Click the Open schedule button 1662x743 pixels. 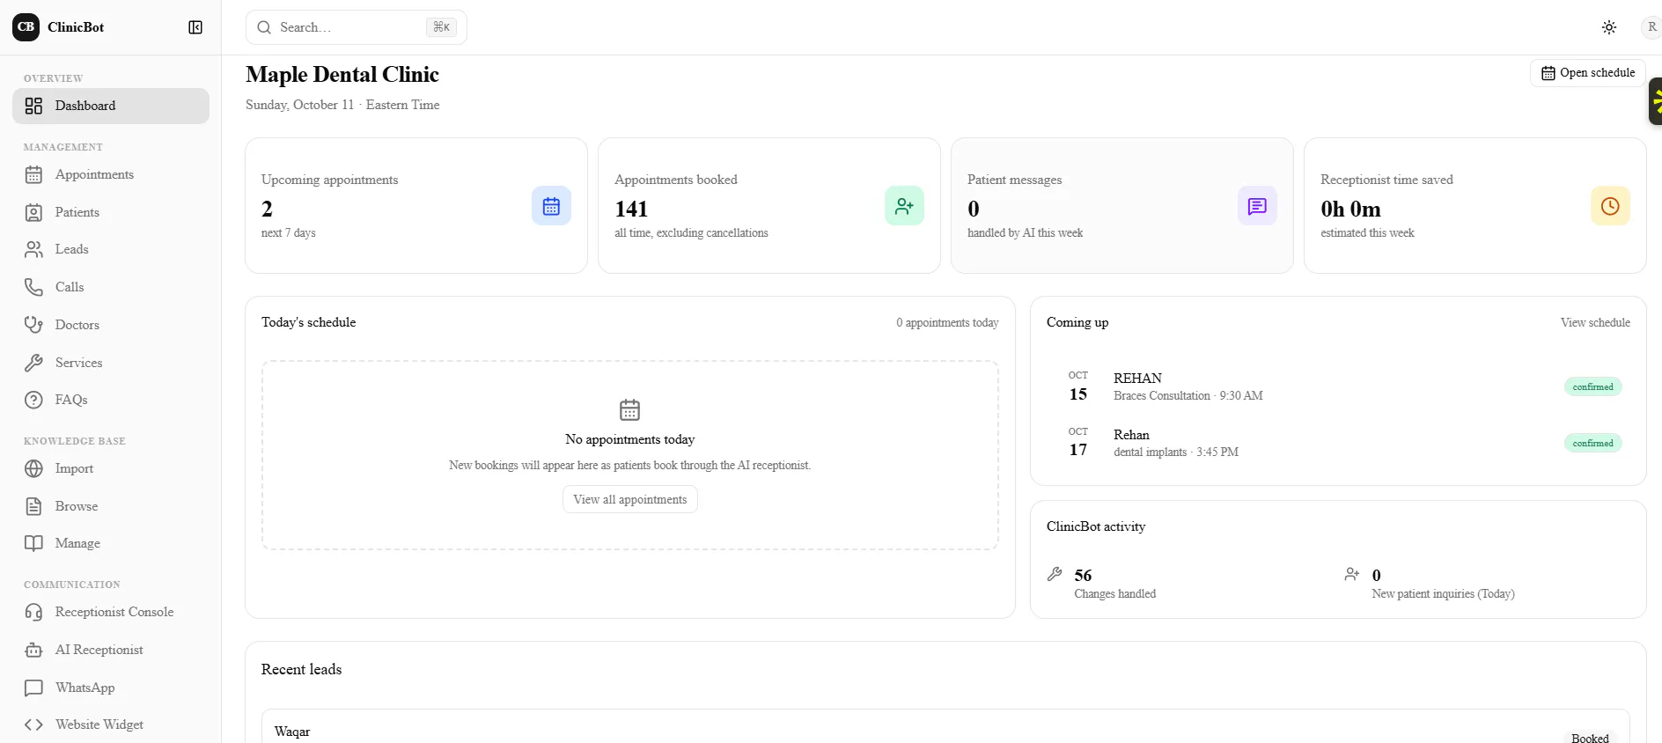1588,73
